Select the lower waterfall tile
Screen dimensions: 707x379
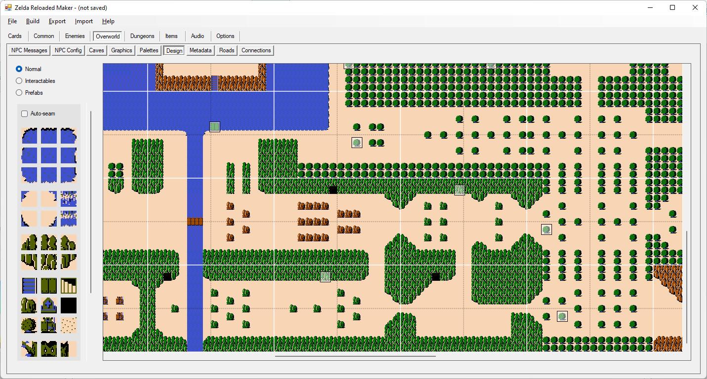[x=69, y=219]
